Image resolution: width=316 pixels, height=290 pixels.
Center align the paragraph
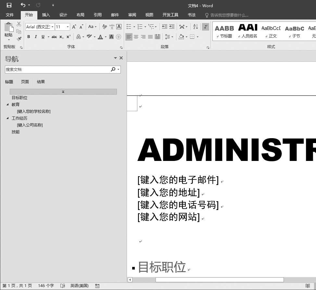coord(136,37)
